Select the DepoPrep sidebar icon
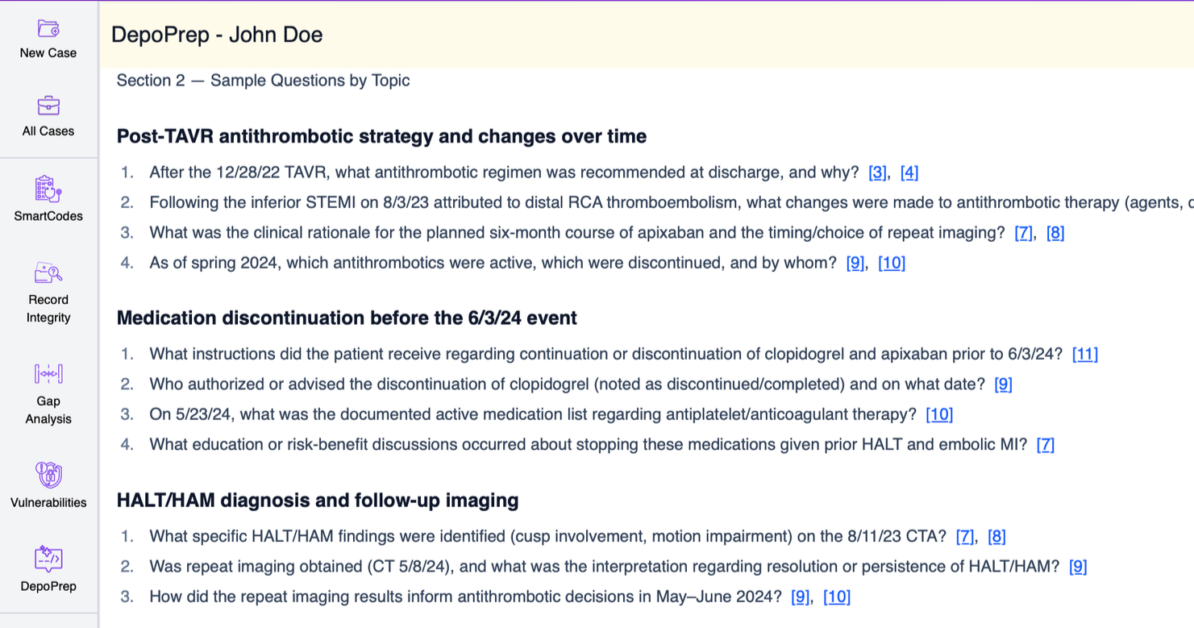 48,559
